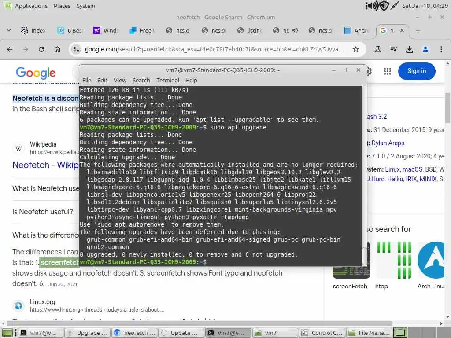The height and width of the screenshot is (338, 451).
Task: Open the Dylan Araps link
Action: (x=388, y=143)
